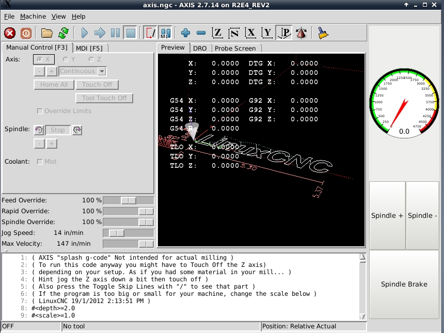Open the Help menu
444x333 pixels.
(78, 17)
